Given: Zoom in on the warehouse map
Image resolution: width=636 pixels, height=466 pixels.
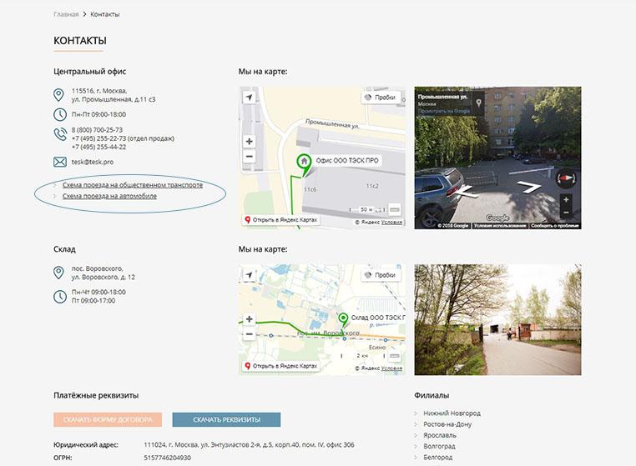Looking at the screenshot, I should pos(249,319).
